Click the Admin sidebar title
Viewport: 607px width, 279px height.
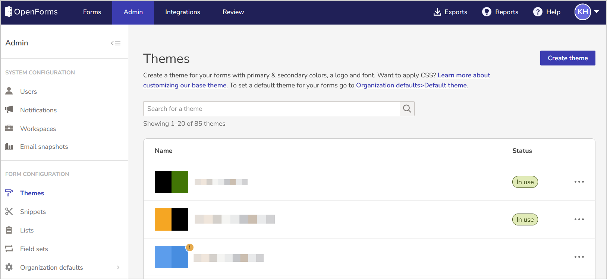pos(17,43)
